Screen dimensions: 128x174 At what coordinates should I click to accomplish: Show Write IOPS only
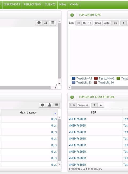click(107, 23)
